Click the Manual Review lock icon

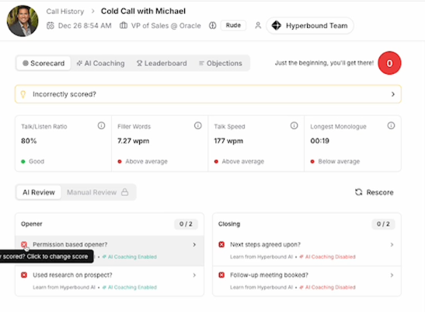[x=124, y=192]
